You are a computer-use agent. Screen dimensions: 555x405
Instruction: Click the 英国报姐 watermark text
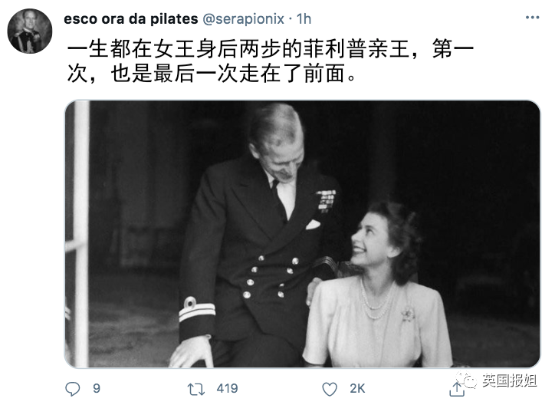(x=509, y=380)
